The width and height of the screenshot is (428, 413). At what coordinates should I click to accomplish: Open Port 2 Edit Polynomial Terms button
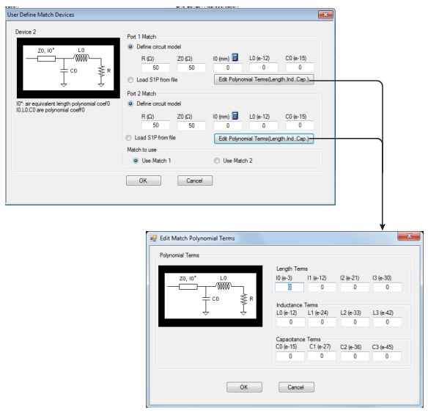point(264,139)
